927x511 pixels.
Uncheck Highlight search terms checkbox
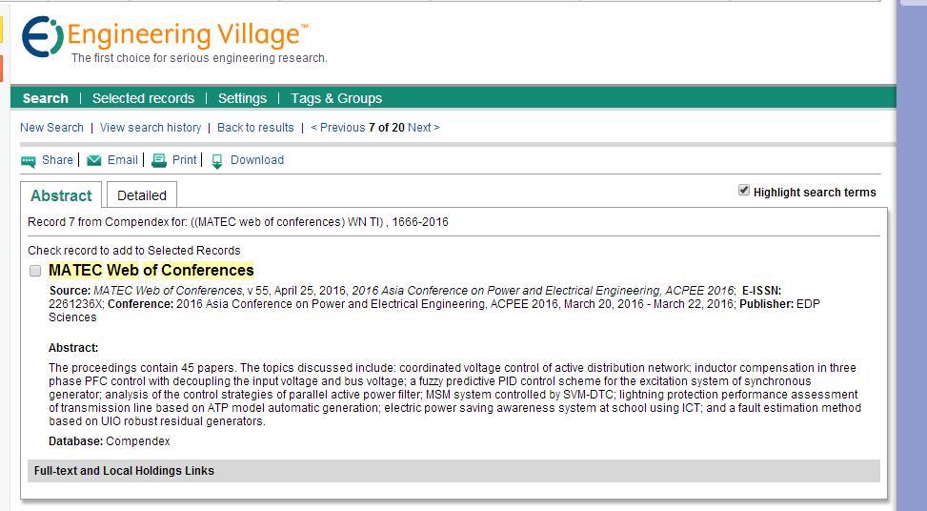744,191
